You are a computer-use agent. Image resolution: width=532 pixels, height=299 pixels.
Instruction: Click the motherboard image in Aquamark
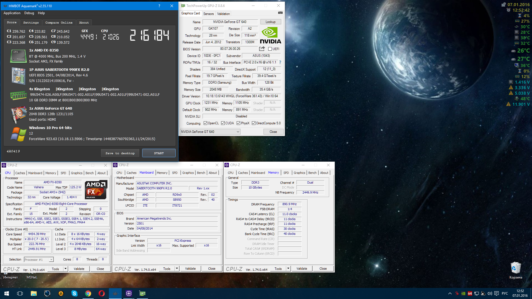pyautogui.click(x=18, y=76)
